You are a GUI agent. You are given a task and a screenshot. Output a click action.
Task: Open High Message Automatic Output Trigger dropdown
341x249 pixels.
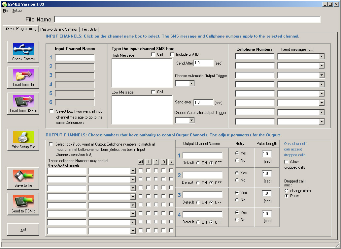point(191,84)
